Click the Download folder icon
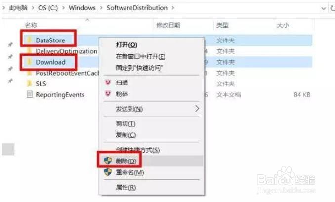Image resolution: width=335 pixels, height=202 pixels. 30,62
